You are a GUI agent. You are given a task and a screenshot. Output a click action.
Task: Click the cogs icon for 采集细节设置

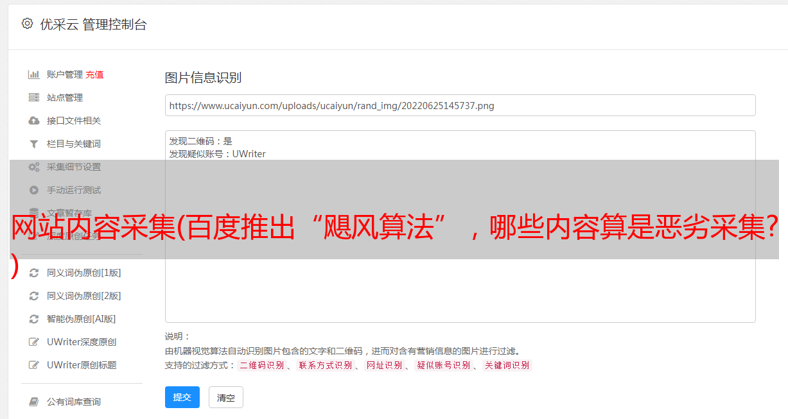tap(34, 167)
